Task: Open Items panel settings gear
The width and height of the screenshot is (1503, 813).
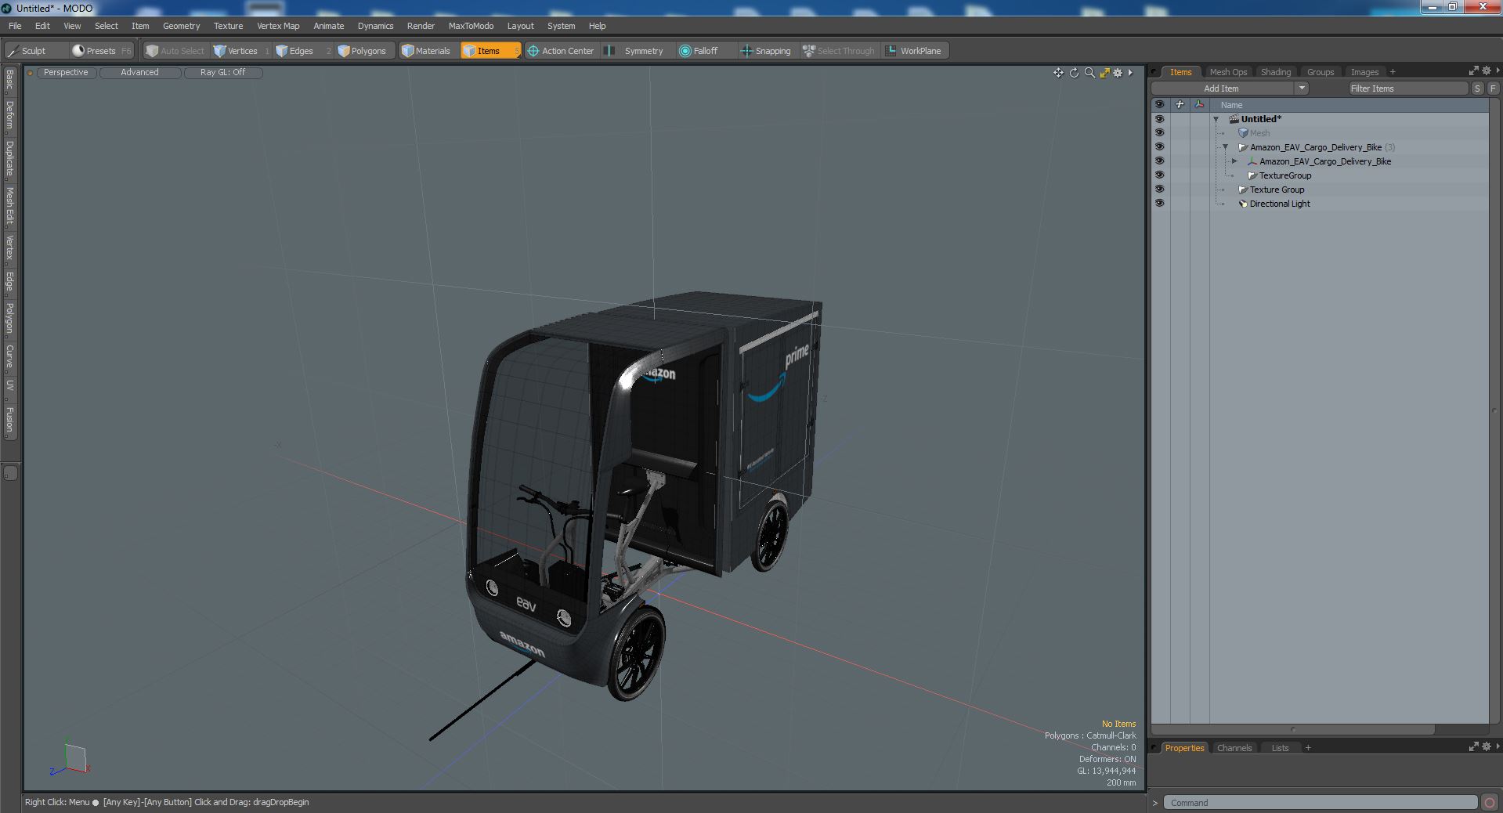Action: (1486, 70)
